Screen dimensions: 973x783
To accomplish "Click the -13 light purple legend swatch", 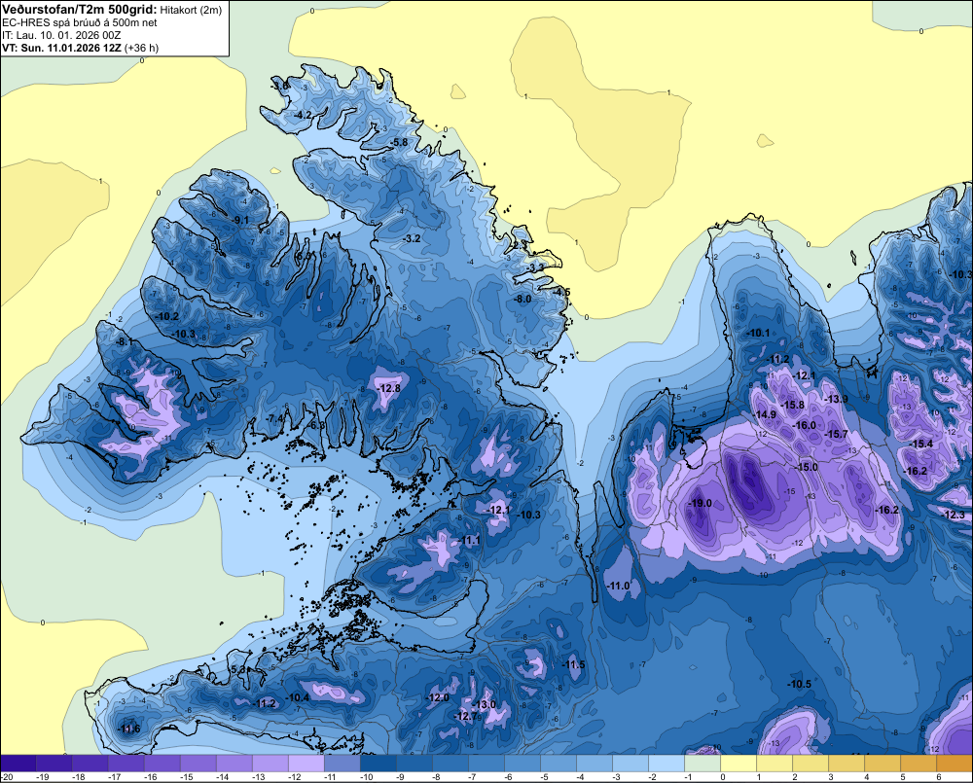I will [x=270, y=763].
